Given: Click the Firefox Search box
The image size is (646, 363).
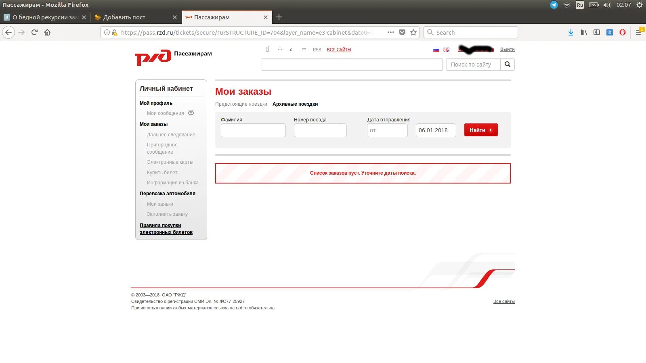Looking at the screenshot, I should [471, 32].
